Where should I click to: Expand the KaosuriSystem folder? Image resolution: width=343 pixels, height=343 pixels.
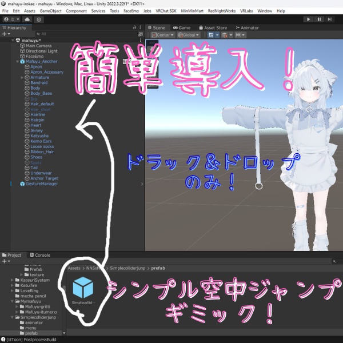coord(12,280)
